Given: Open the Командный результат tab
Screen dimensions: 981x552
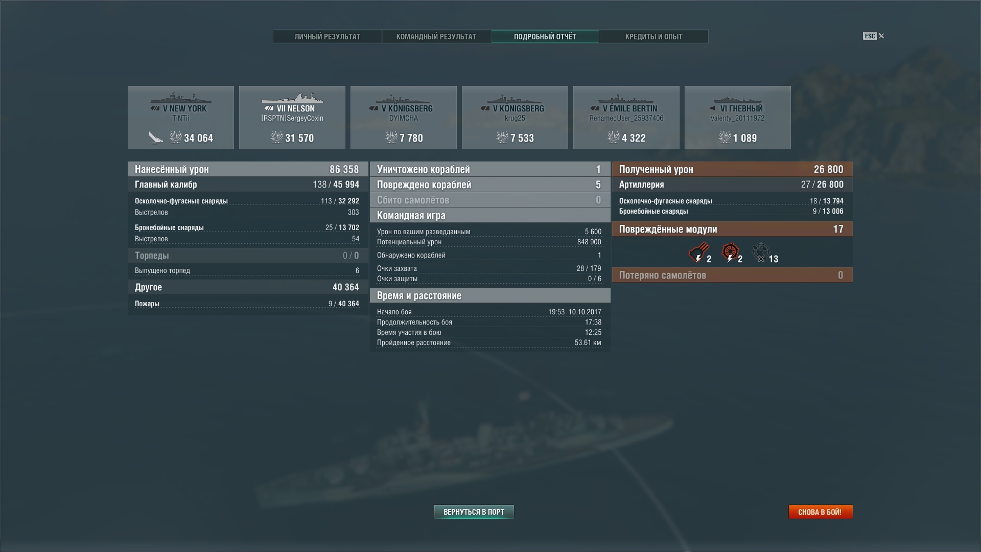Looking at the screenshot, I should (436, 36).
